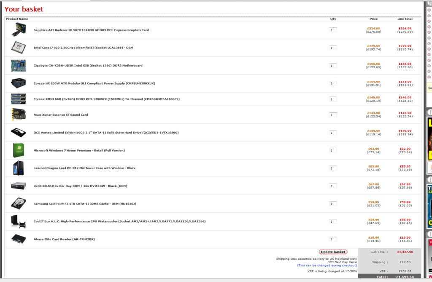Edit quantity for CoolIT Eco A.L.C. watercooler
432x282 pixels.
333,221
